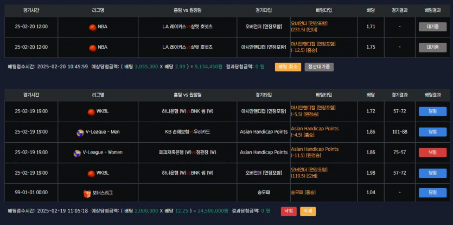Click red 낙첨 button beside 삭제
Viewport: 453px width, 225px height.
click(x=289, y=211)
